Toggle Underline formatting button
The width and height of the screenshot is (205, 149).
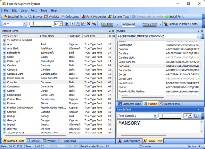[78, 24]
